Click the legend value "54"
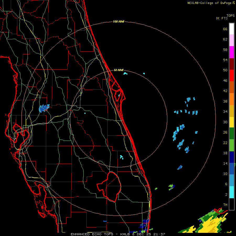Image resolution: width=236 pixels, height=236 pixels. [x=225, y=60]
